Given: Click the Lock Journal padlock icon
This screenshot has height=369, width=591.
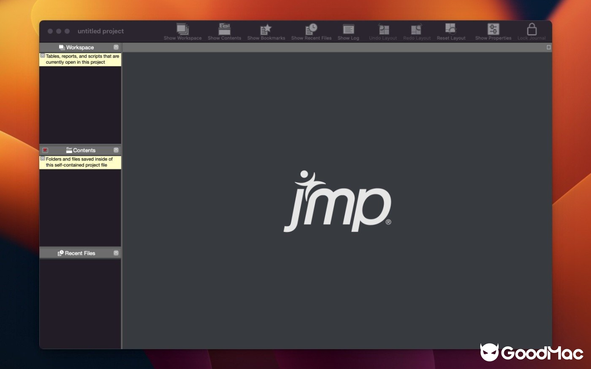Looking at the screenshot, I should tap(531, 29).
